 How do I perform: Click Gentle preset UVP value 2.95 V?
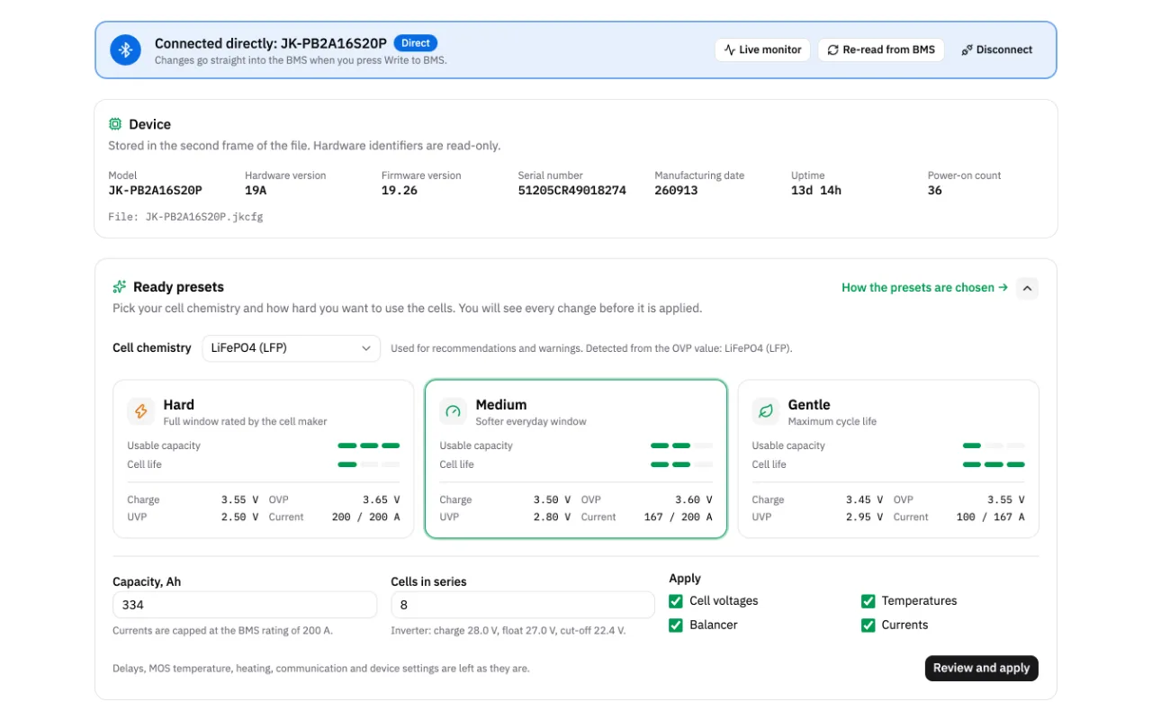[x=864, y=517]
